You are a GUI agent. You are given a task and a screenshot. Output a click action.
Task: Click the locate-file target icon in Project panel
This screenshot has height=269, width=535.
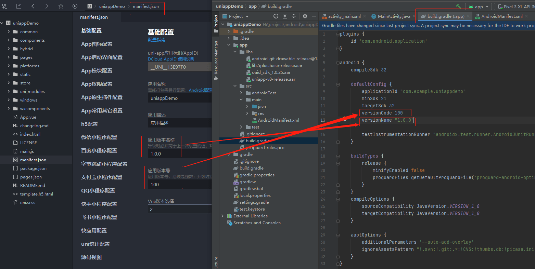click(x=276, y=16)
